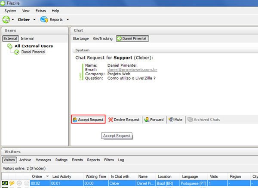This screenshot has width=258, height=188.
Task: Switch to Internal users view
Action: tap(27, 39)
